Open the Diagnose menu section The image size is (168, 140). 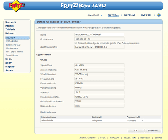pyautogui.click(x=10, y=67)
